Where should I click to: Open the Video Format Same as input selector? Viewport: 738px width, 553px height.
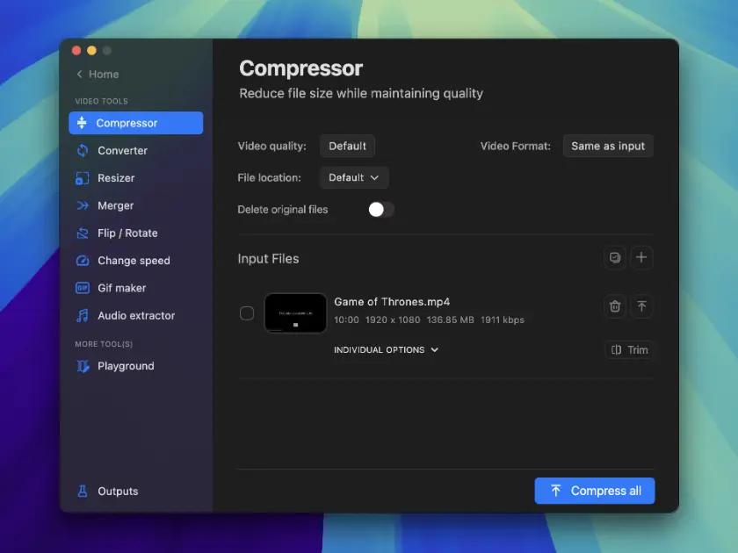608,146
